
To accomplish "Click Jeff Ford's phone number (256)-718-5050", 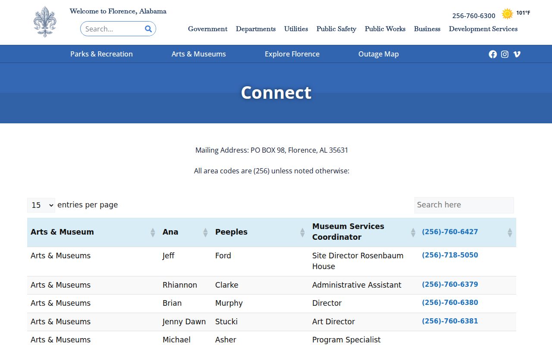I will 450,255.
